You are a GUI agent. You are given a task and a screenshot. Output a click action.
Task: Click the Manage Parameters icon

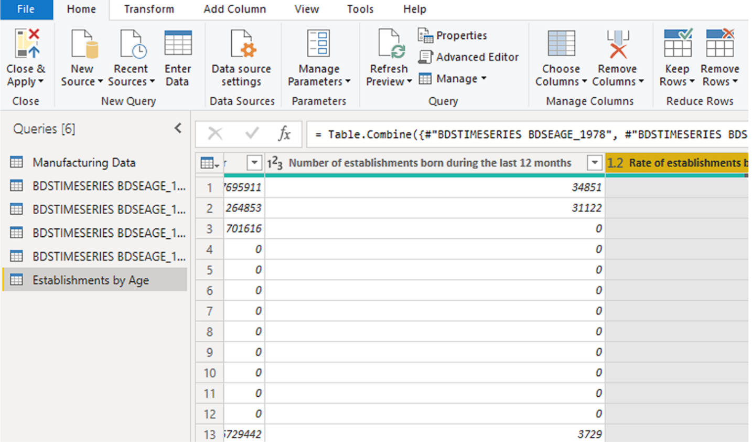pos(318,44)
